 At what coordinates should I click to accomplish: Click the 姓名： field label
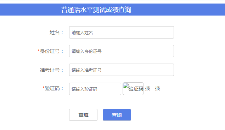57,32
